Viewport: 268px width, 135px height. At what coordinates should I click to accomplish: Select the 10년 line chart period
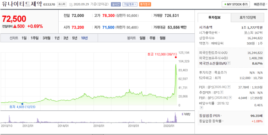tap(84, 38)
